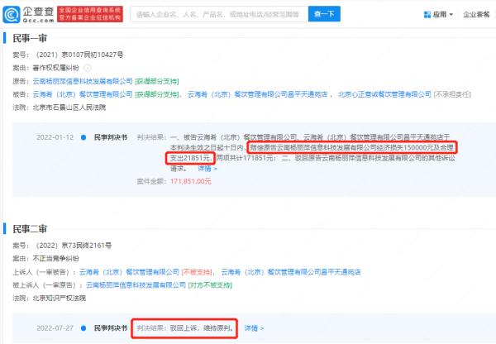Click court name 北京知识产权法院
Image resolution: width=496 pixels, height=344 pixels.
pyautogui.click(x=60, y=299)
